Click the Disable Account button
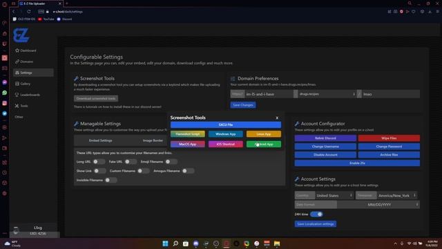 [x=325, y=155]
